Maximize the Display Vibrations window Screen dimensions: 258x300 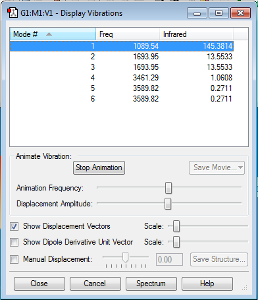pos(219,13)
